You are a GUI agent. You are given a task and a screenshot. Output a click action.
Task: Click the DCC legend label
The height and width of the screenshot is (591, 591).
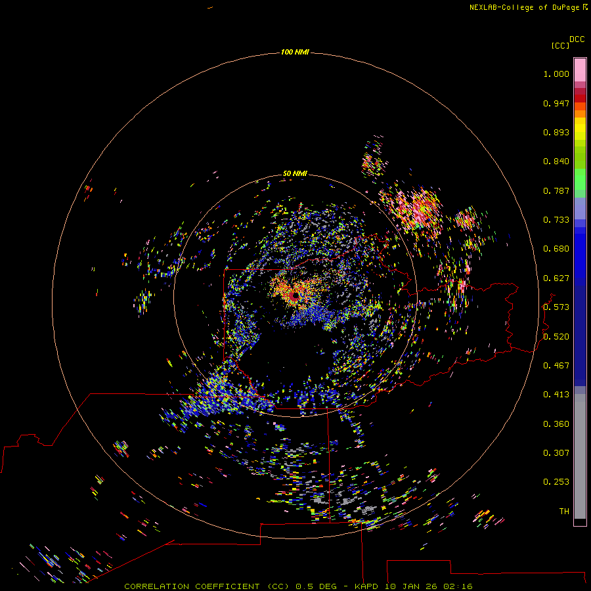(577, 39)
